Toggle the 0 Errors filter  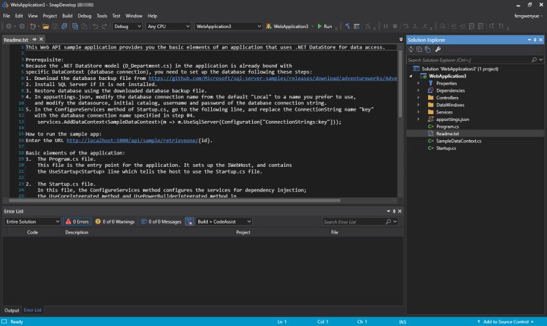pyautogui.click(x=77, y=221)
